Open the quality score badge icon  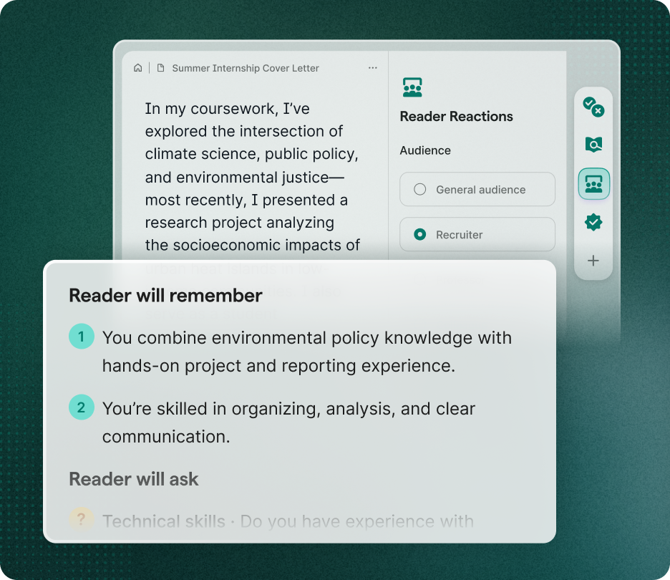coord(593,222)
